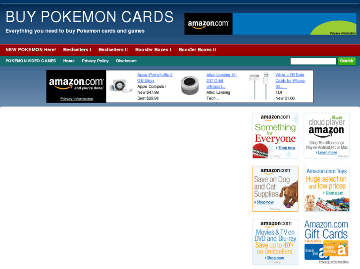
Task: Click Shop now in Dog and Cat Supplies ad
Action: tap(265, 202)
